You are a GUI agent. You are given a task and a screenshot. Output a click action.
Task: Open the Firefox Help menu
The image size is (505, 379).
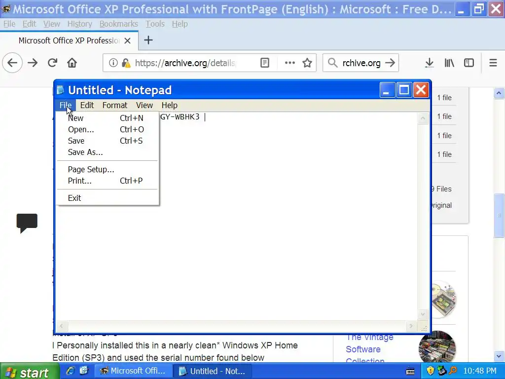click(x=180, y=24)
